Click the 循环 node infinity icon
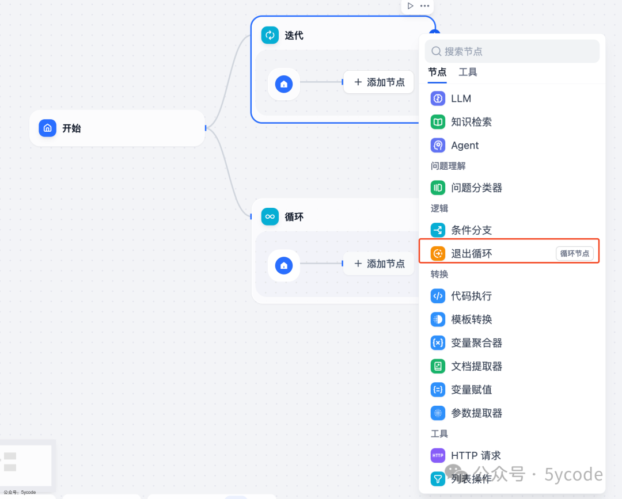622x499 pixels. (x=270, y=216)
